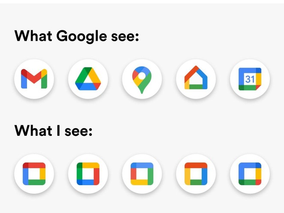Click the white dot inside Maps pin

pyautogui.click(x=142, y=75)
